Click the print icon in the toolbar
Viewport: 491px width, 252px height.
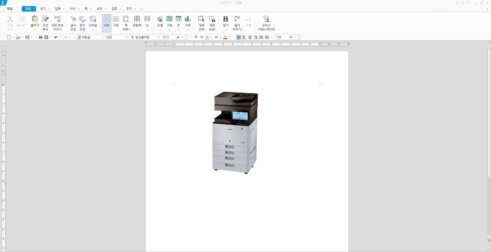40,37
